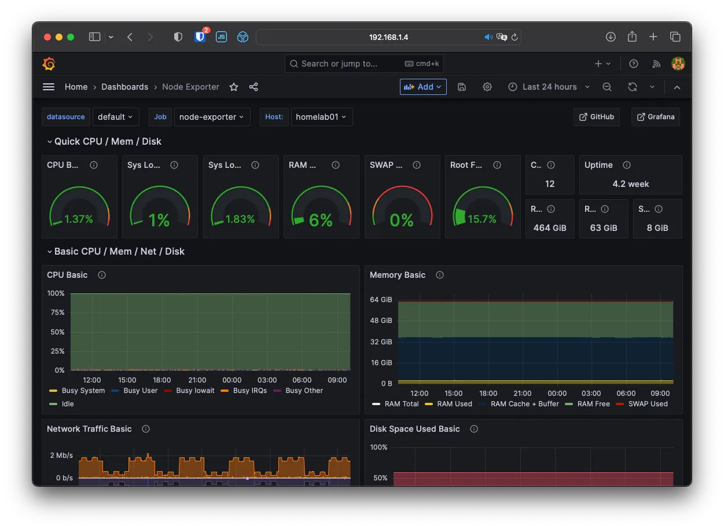The height and width of the screenshot is (529, 724).
Task: Open the plus new-item dropdown in header
Action: (x=602, y=64)
